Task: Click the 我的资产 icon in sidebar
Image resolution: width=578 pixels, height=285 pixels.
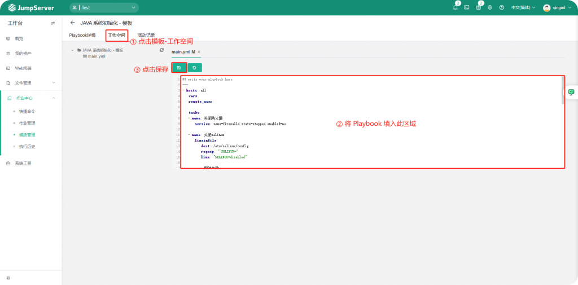Action: point(8,54)
